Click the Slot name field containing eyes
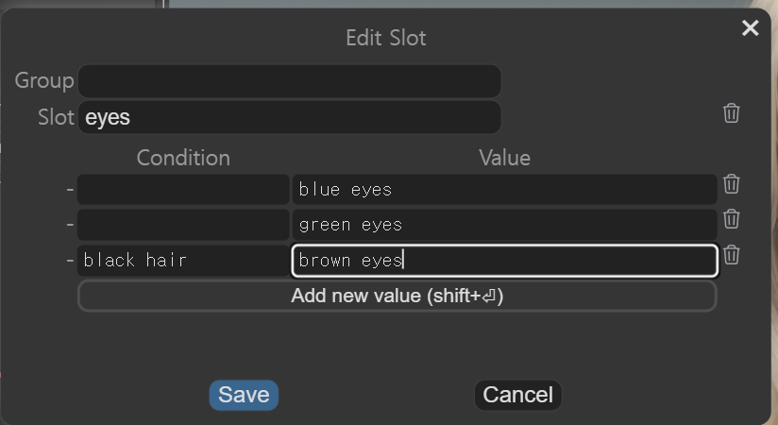 289,118
